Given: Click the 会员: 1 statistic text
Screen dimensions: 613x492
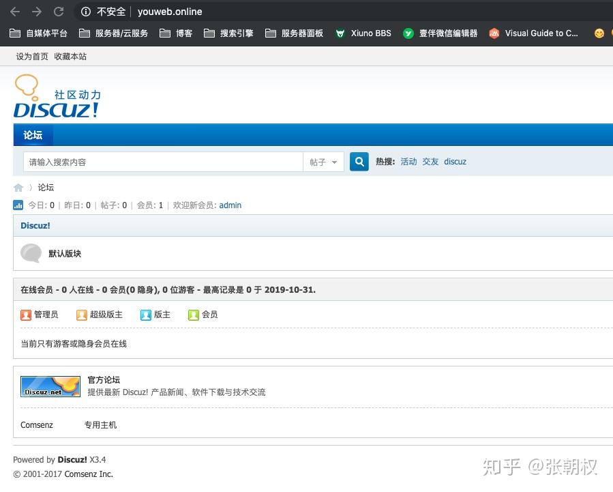Looking at the screenshot, I should (150, 205).
